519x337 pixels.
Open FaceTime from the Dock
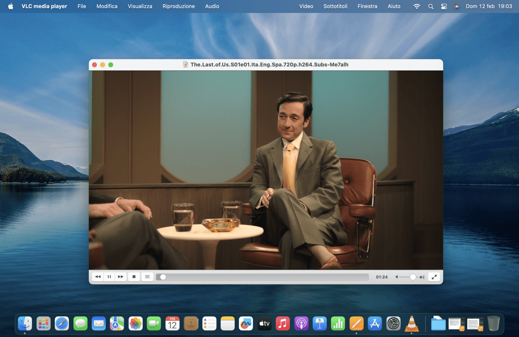click(154, 323)
